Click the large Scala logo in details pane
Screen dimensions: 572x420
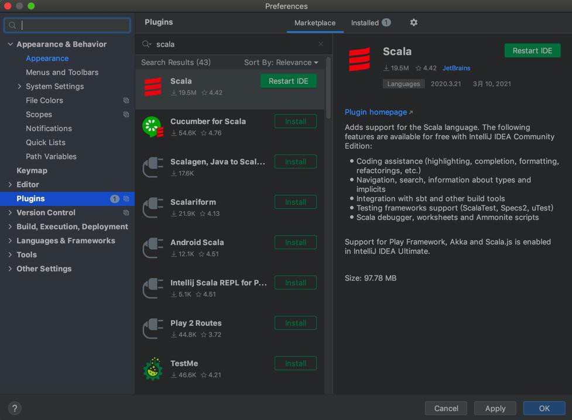[359, 59]
